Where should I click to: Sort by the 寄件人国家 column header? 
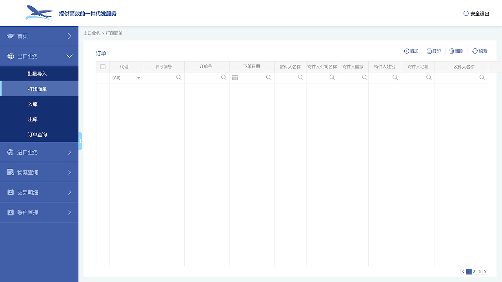(353, 67)
